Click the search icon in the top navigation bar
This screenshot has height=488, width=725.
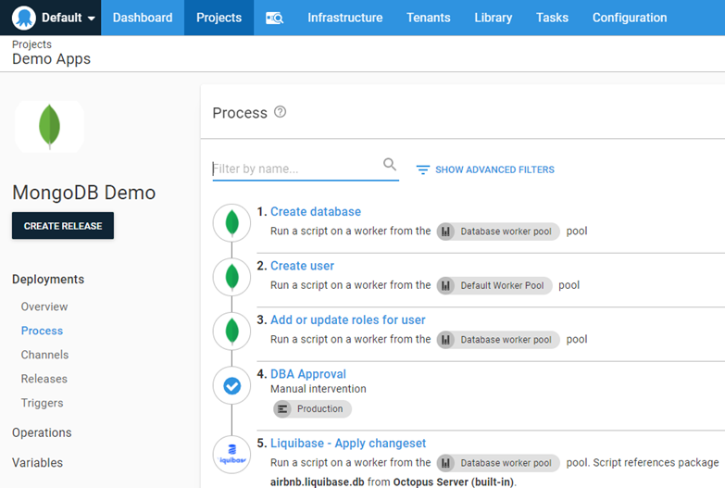274,18
